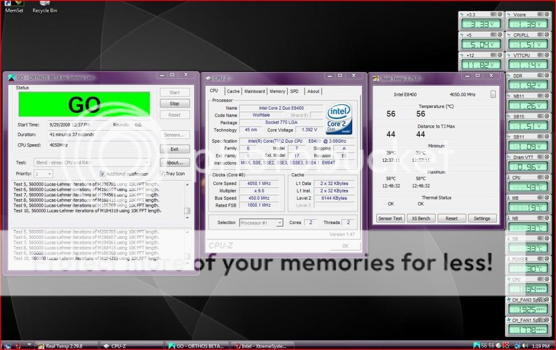The width and height of the screenshot is (556, 350).
Task: Click the Settings button in Real Temp
Action: pos(482,219)
